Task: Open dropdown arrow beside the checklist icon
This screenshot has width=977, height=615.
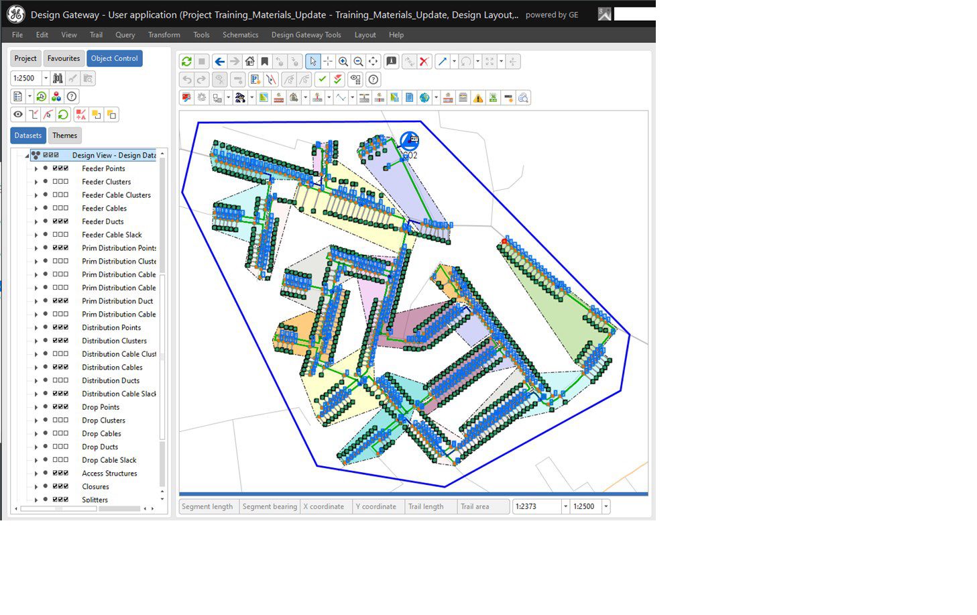Action: (x=30, y=97)
